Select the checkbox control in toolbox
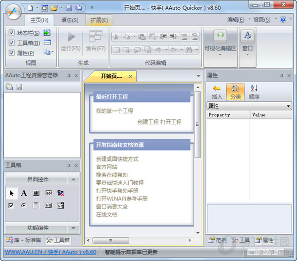The image size is (297, 261). [11, 205]
